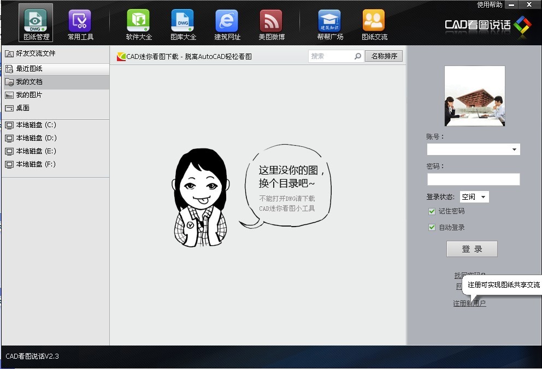Toggle the 记住密码 checkbox
The height and width of the screenshot is (369, 542).
coord(432,211)
